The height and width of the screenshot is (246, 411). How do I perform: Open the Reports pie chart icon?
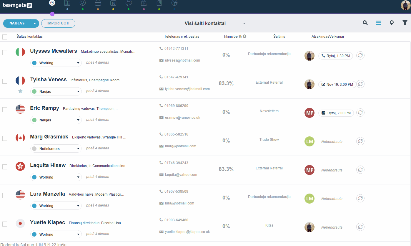[x=174, y=3]
